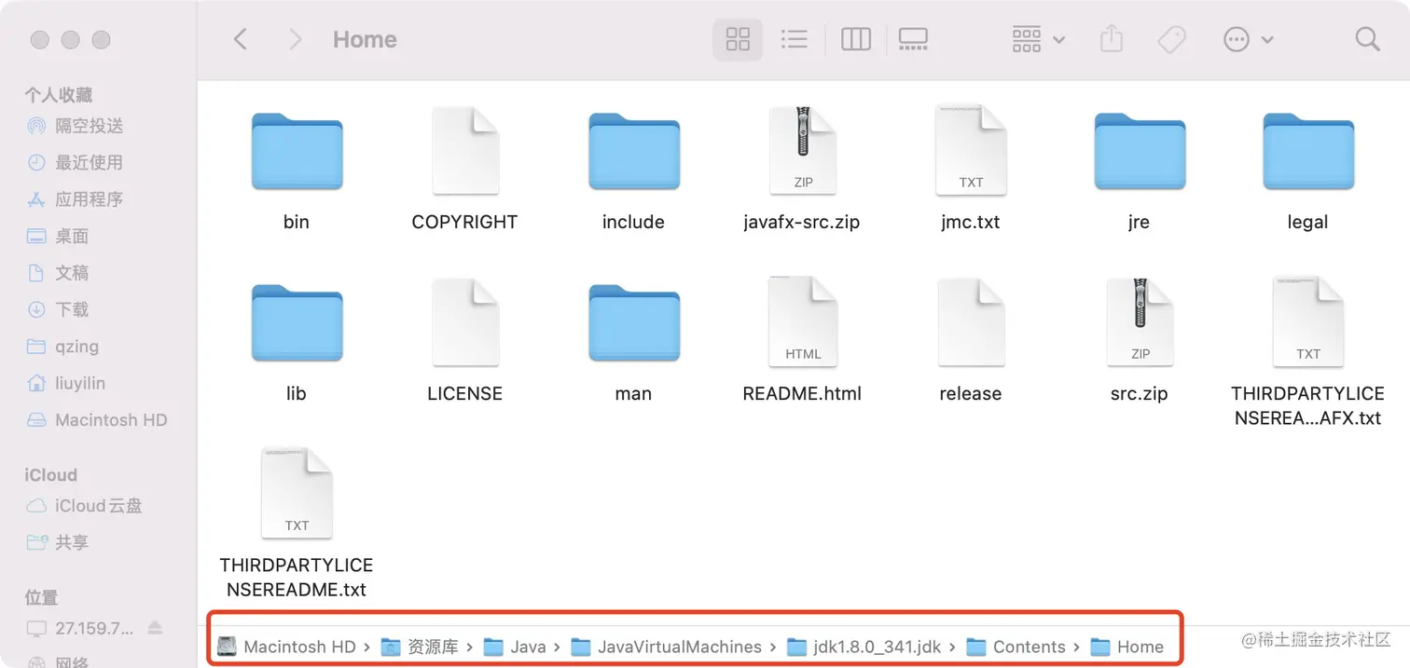
Task: Switch to list view
Action: (x=794, y=39)
